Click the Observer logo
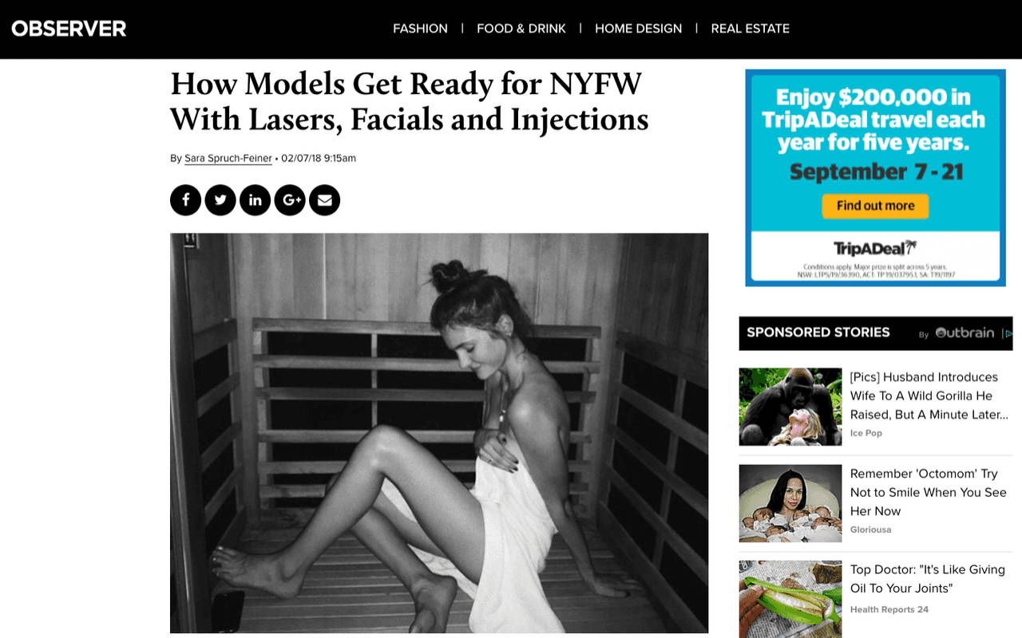The width and height of the screenshot is (1022, 638). point(69,29)
